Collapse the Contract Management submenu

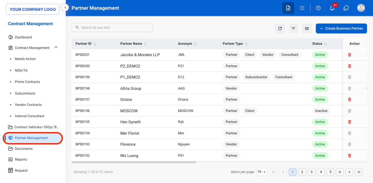(x=56, y=48)
